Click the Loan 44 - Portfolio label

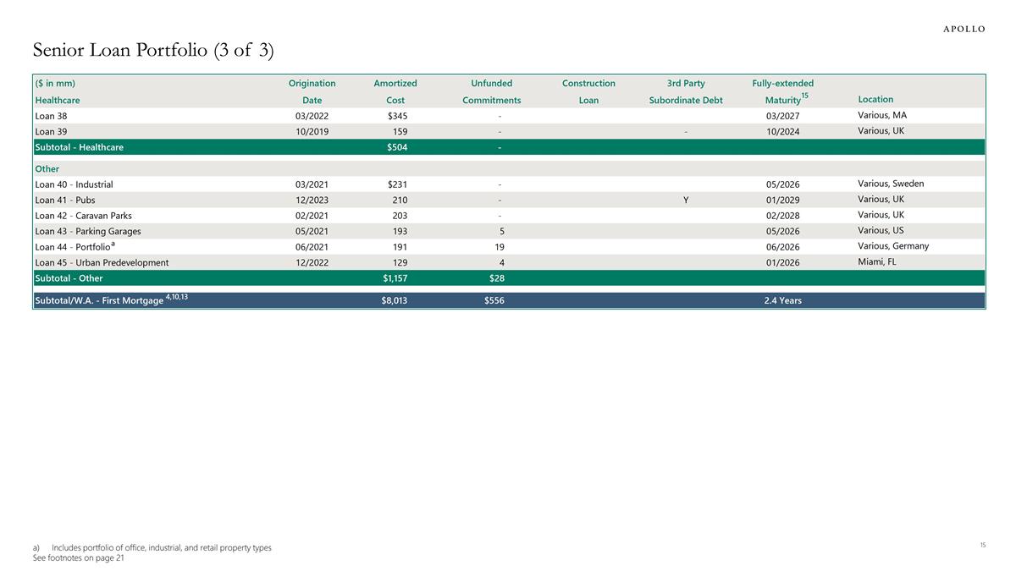tap(73, 247)
